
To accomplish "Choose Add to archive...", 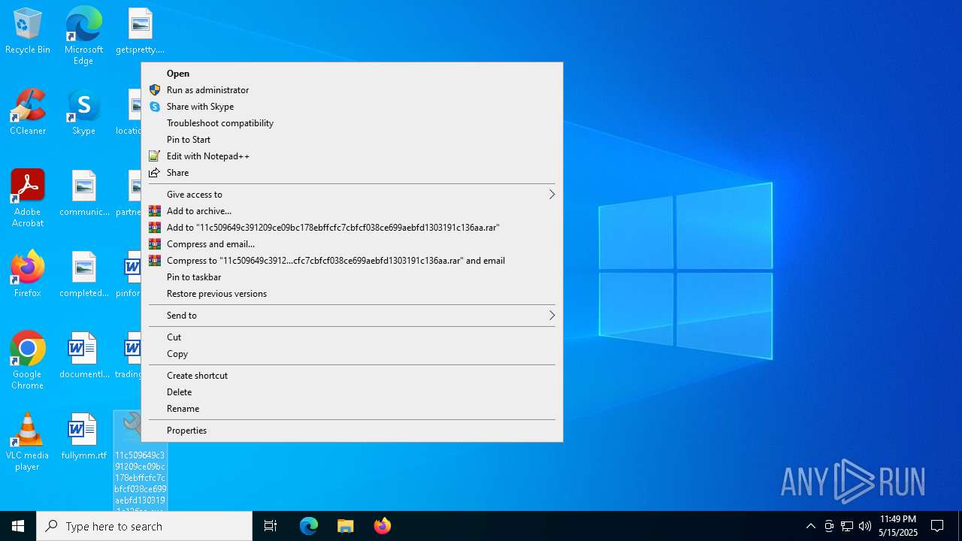I will [352, 211].
